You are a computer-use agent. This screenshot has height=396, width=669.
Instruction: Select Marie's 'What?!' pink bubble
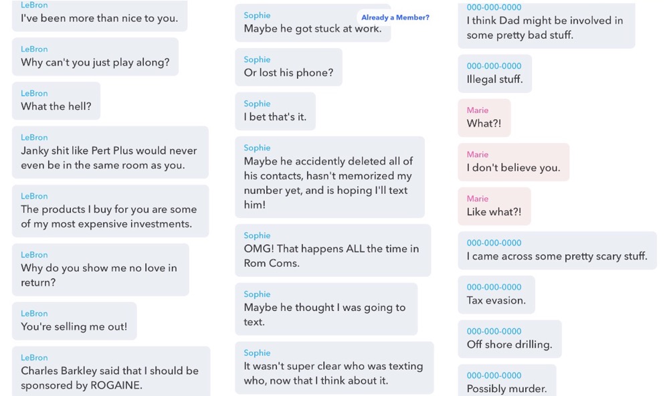point(484,118)
